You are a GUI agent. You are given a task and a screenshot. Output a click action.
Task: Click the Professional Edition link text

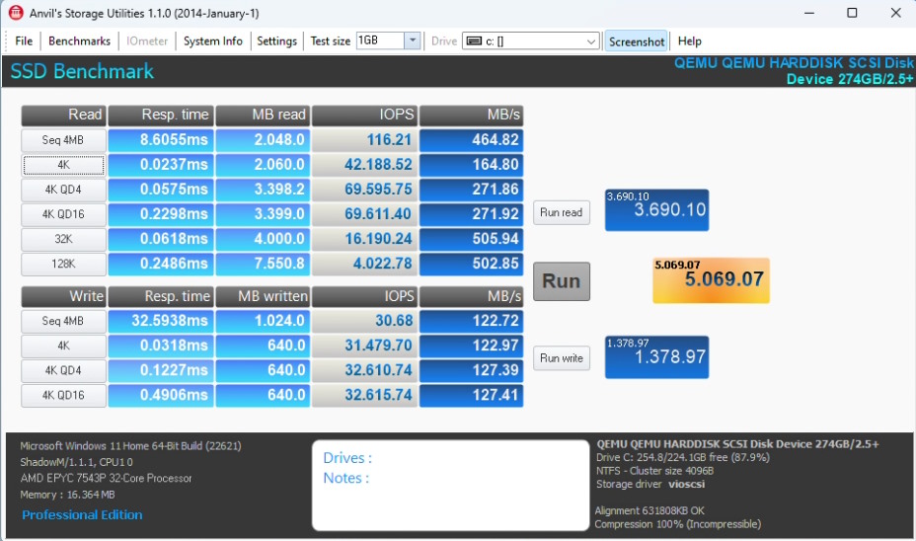(82, 514)
